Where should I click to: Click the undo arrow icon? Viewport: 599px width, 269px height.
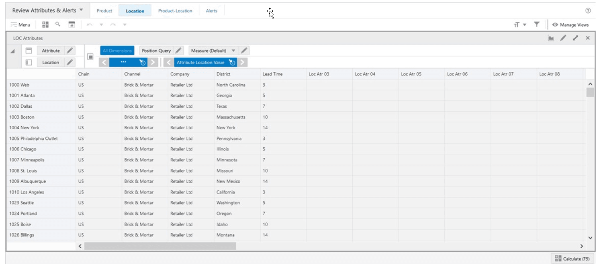88,24
